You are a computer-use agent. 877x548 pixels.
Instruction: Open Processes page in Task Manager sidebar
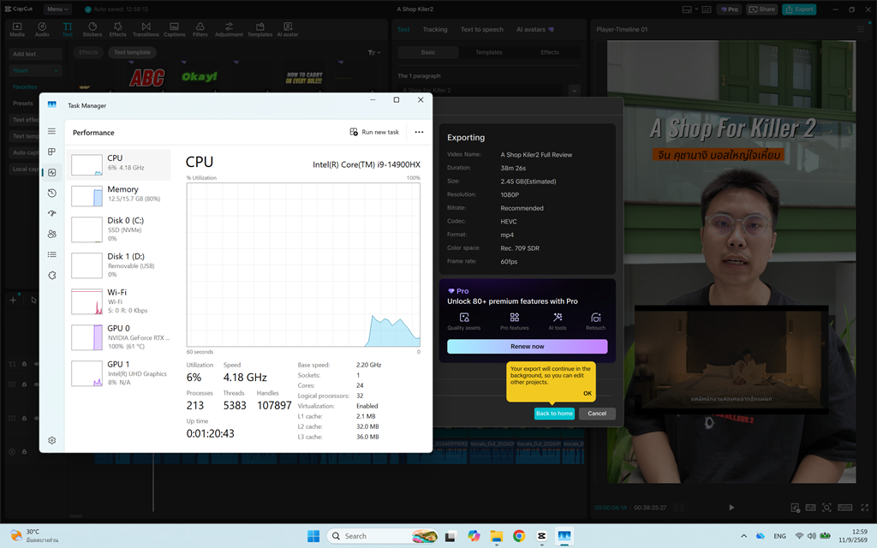[51, 152]
